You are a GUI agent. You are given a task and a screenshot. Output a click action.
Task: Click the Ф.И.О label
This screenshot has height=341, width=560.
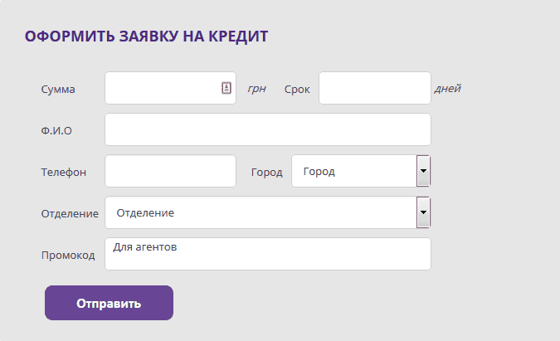(x=56, y=131)
